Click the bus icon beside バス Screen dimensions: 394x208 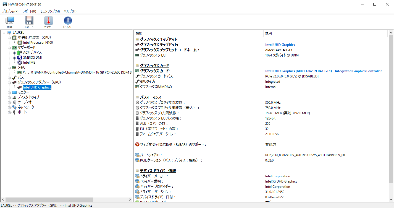tap(15, 77)
